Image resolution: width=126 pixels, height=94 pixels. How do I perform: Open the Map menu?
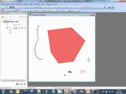point(43,4)
